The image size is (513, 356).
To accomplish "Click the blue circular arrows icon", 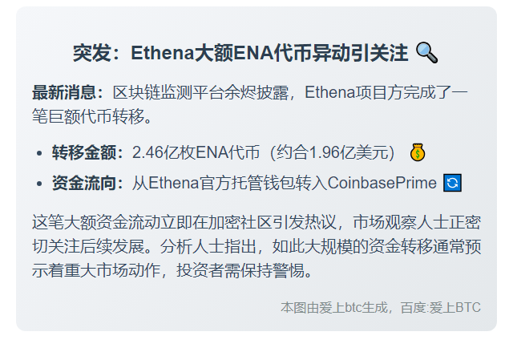I will 453,183.
